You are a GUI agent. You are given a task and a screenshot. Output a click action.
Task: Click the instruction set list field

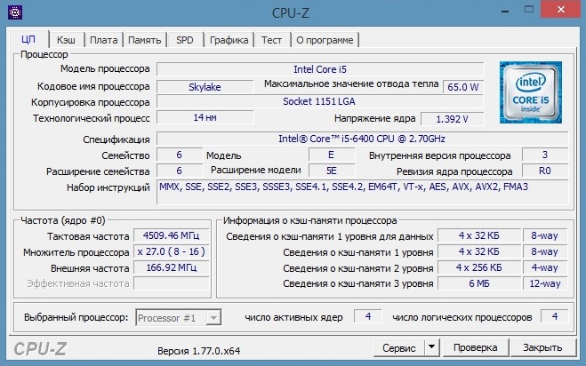point(362,192)
